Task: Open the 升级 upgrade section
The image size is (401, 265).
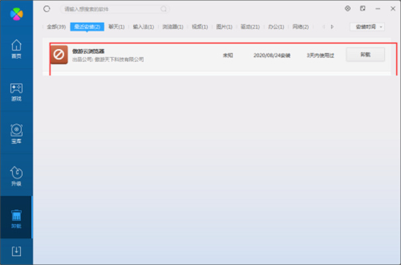Action: 17,176
